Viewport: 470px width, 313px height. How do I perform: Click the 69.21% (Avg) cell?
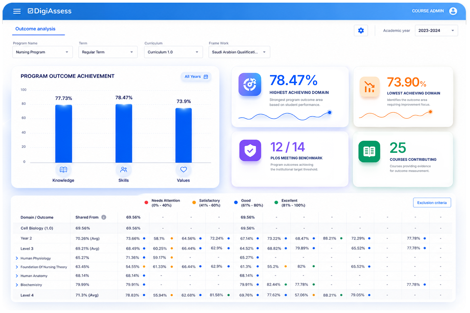pos(88,248)
